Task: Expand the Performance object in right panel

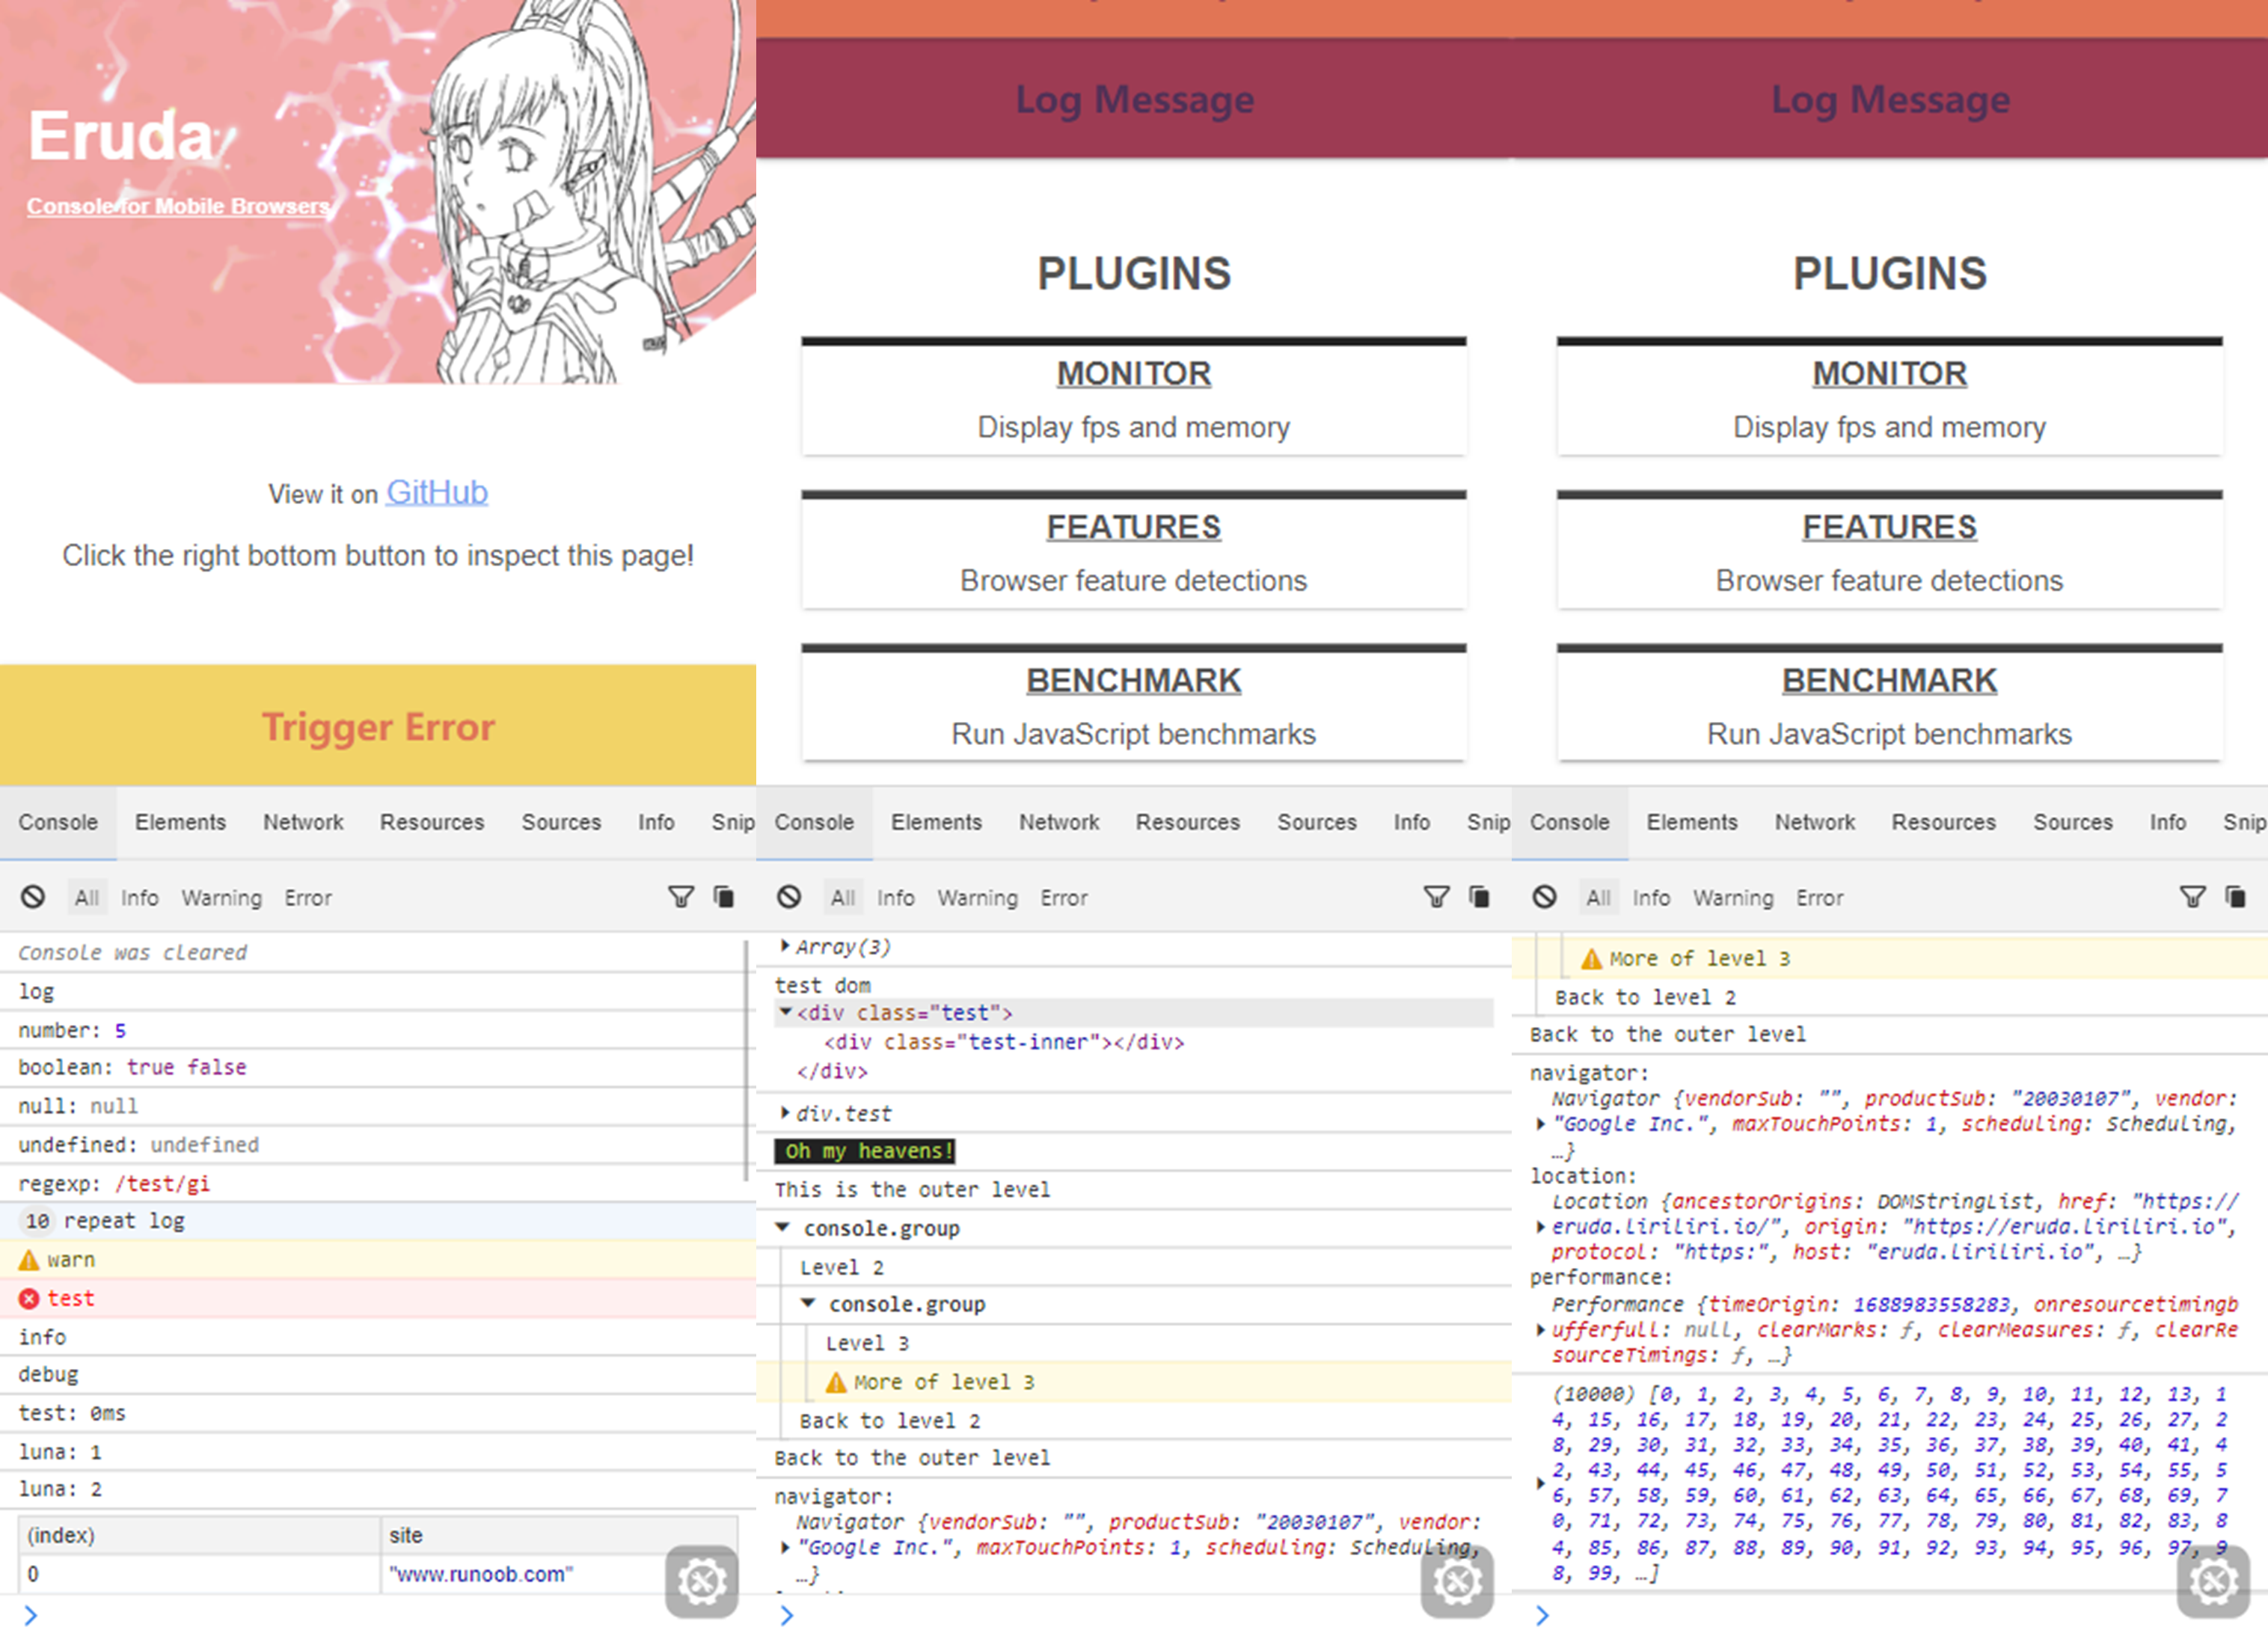Action: pyautogui.click(x=1541, y=1330)
